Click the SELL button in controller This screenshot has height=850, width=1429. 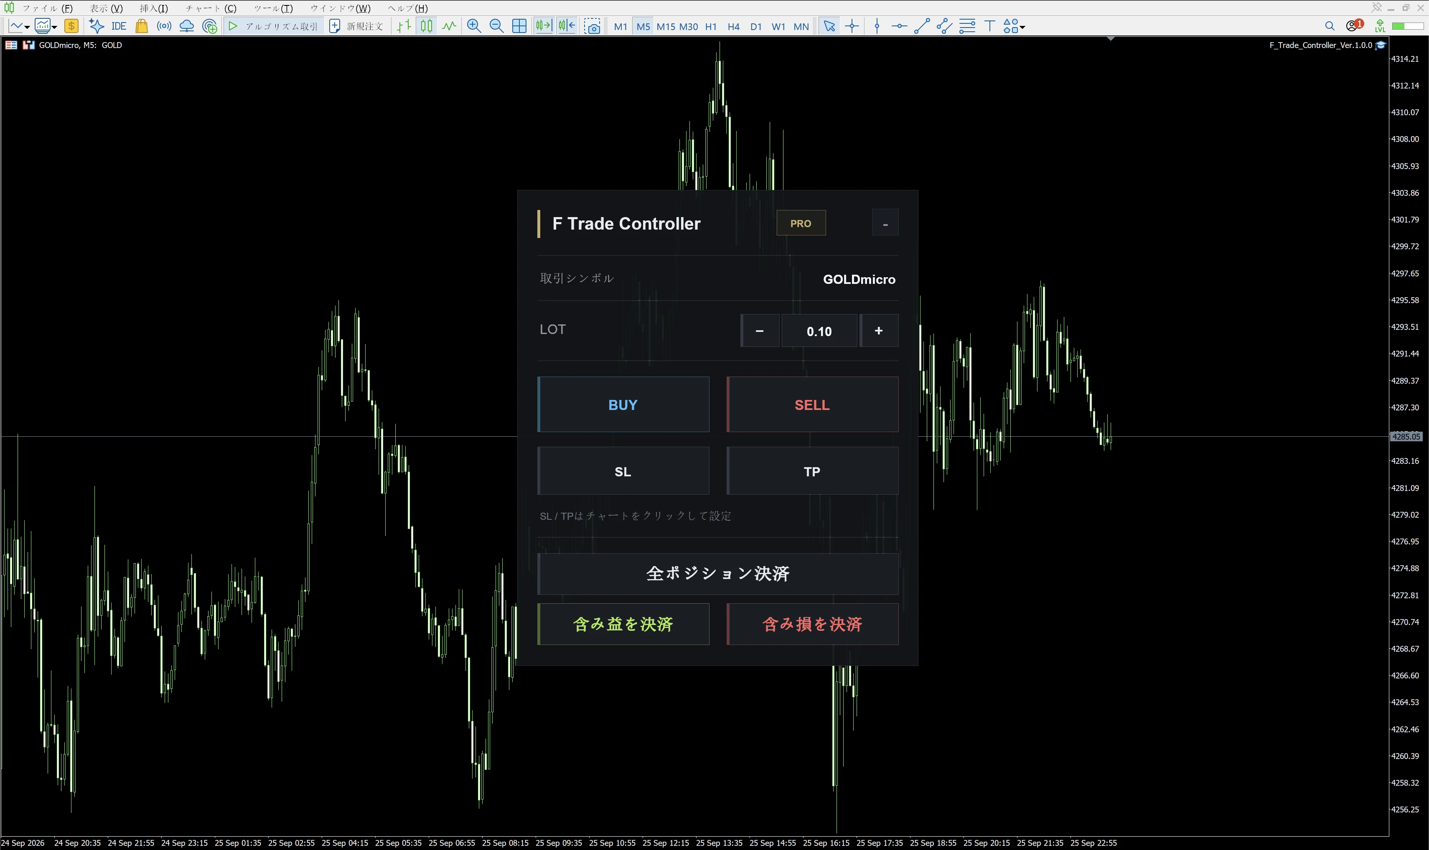click(x=812, y=405)
